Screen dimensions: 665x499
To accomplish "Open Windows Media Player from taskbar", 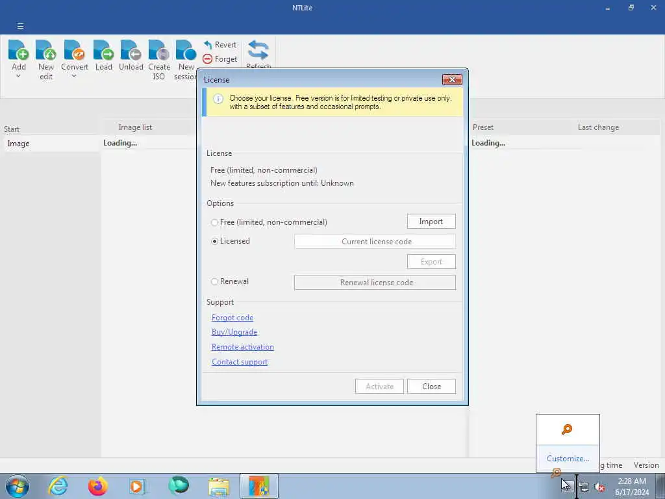I will tap(138, 486).
